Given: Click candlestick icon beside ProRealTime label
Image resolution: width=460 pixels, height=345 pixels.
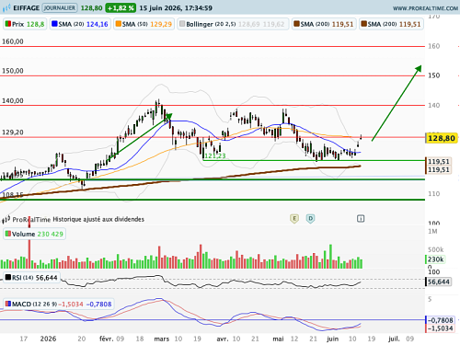Looking at the screenshot, I should (x=6, y=219).
